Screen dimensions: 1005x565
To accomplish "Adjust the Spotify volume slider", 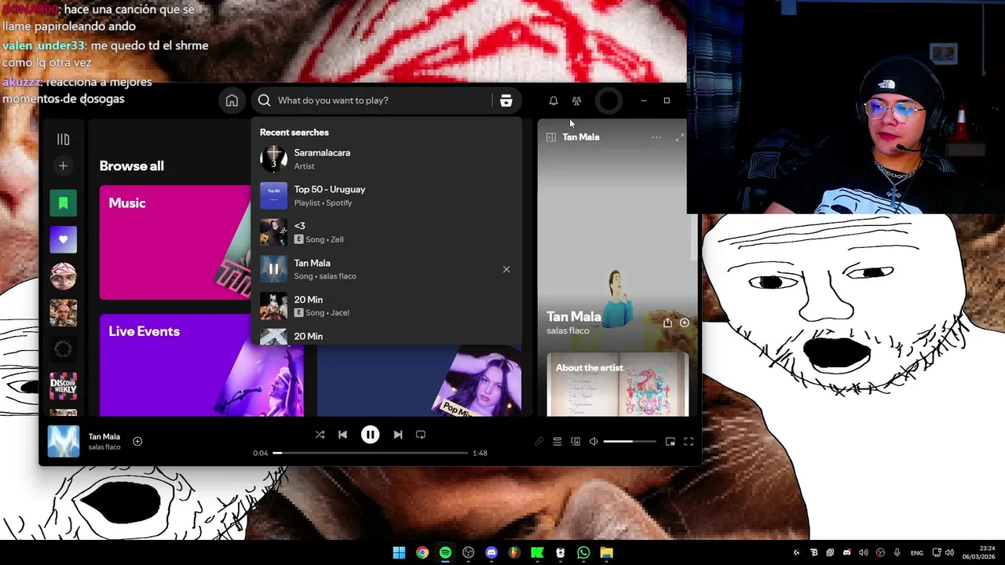I will point(630,442).
